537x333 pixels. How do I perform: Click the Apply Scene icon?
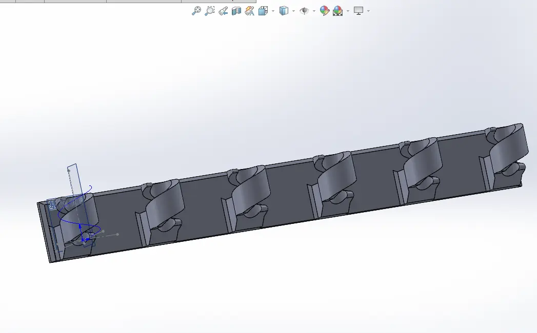tap(337, 11)
